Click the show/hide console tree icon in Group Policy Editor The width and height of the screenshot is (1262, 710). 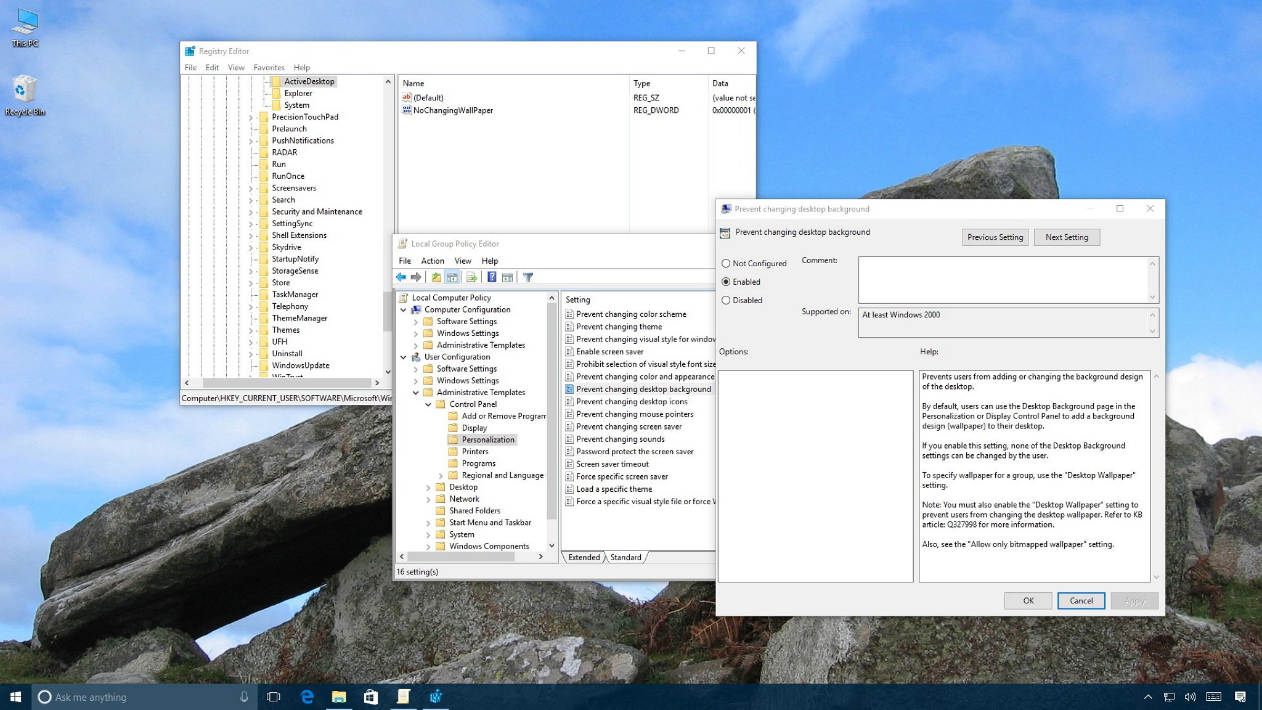pos(452,277)
